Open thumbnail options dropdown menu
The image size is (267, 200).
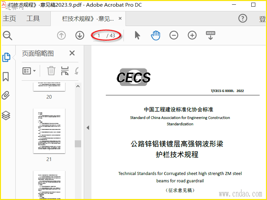29,71
